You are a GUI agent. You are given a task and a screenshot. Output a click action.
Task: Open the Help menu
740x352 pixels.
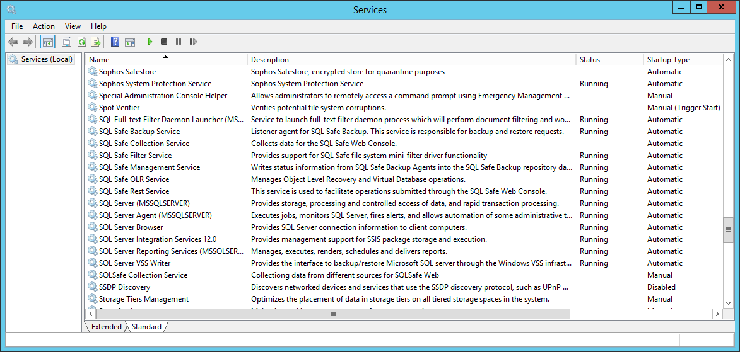click(x=98, y=26)
